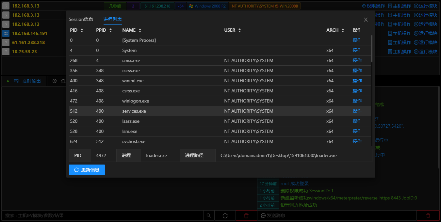Click 操作 for lsm.exe

tap(357, 131)
